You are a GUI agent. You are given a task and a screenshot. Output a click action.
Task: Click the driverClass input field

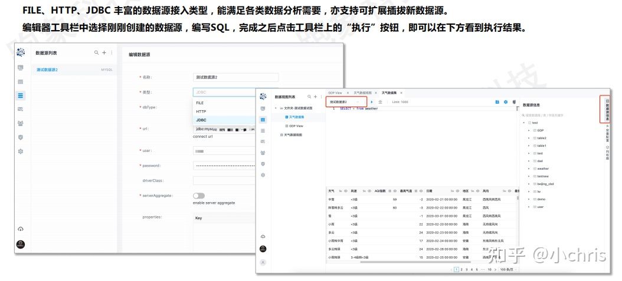coord(224,180)
